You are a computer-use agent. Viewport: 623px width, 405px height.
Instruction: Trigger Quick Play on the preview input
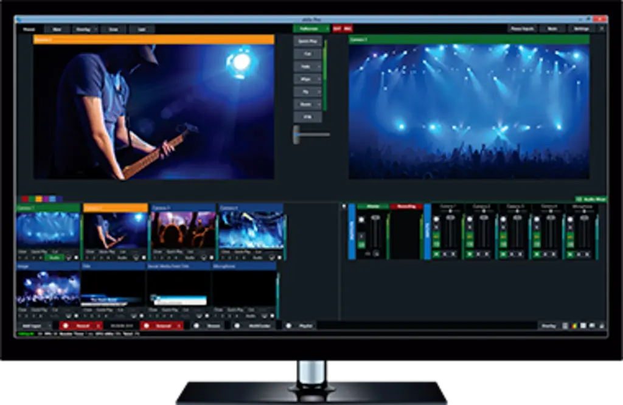pyautogui.click(x=307, y=41)
